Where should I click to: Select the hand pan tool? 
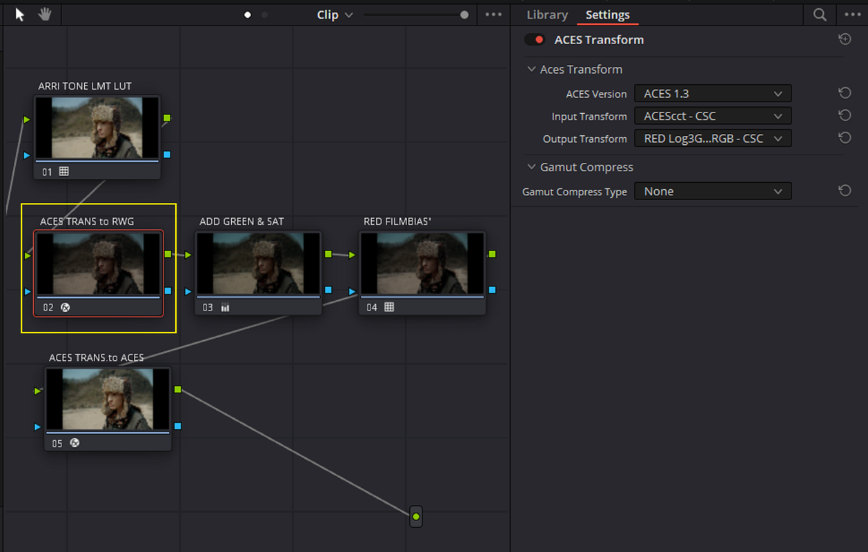coord(45,14)
